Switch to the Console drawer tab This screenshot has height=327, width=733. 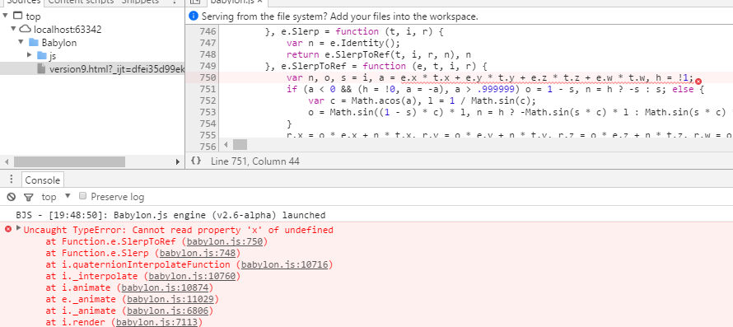click(x=43, y=180)
